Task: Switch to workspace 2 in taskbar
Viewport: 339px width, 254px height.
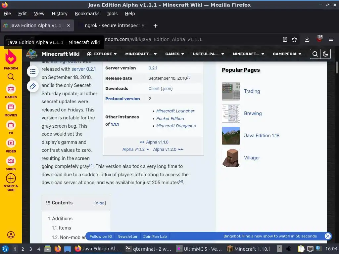Action: [x=23, y=249]
